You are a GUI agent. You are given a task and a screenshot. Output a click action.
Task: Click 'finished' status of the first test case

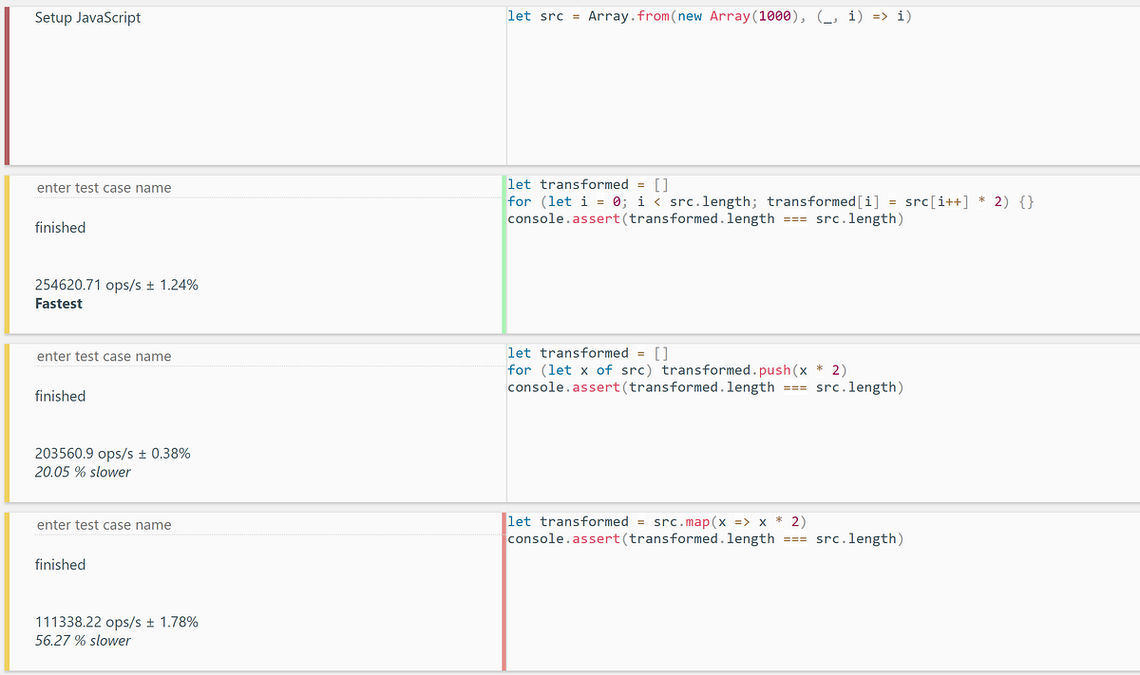click(60, 227)
